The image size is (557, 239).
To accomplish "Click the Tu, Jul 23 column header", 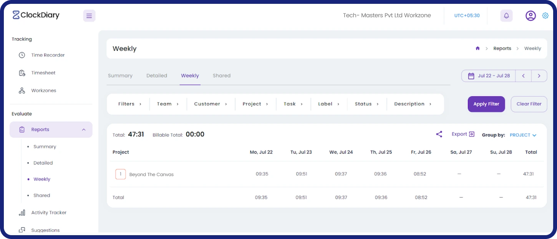I will point(301,152).
